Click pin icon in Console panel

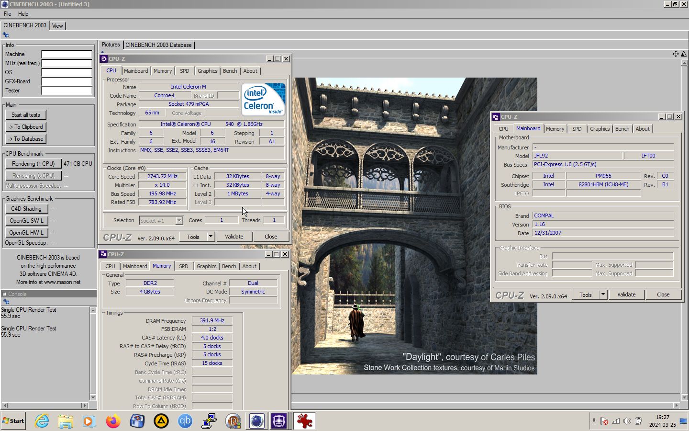pyautogui.click(x=6, y=302)
